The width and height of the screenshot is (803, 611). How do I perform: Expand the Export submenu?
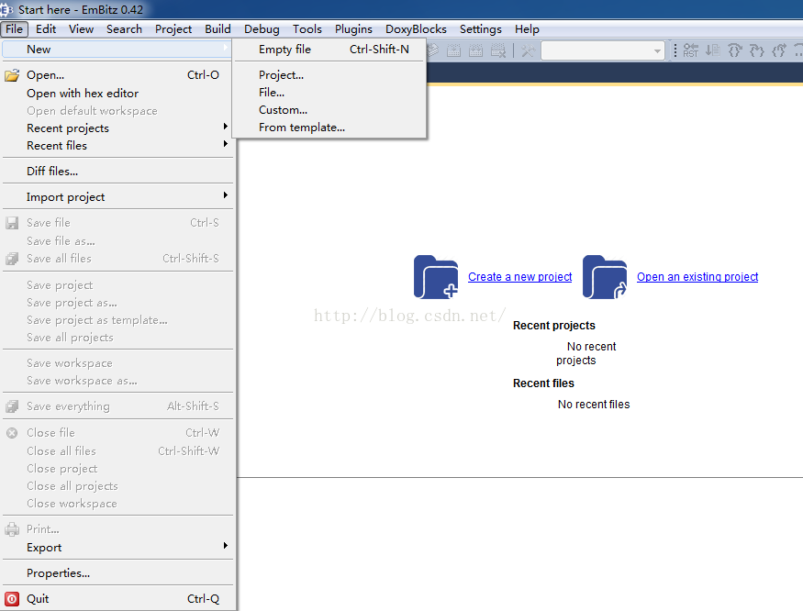pyautogui.click(x=117, y=548)
